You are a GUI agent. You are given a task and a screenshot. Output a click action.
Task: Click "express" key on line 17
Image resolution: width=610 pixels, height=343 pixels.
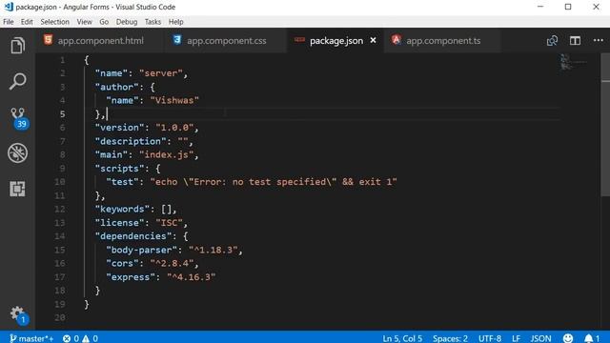tap(131, 277)
